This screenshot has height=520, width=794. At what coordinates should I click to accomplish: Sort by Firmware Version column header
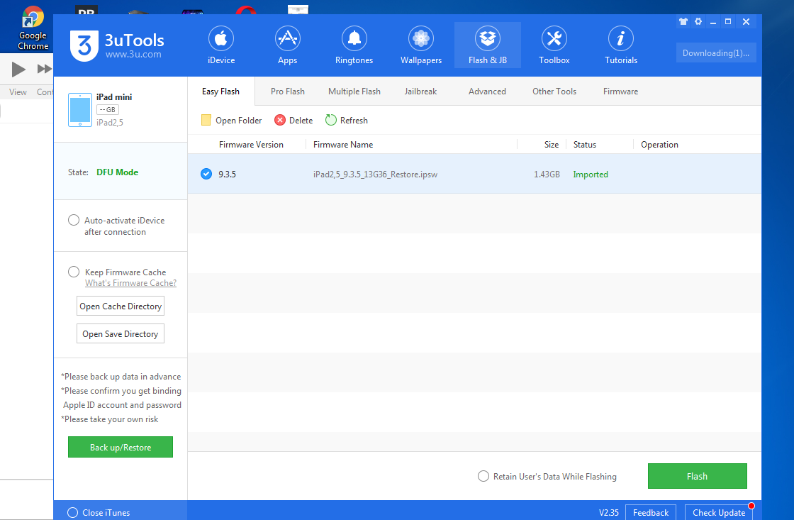click(x=251, y=145)
